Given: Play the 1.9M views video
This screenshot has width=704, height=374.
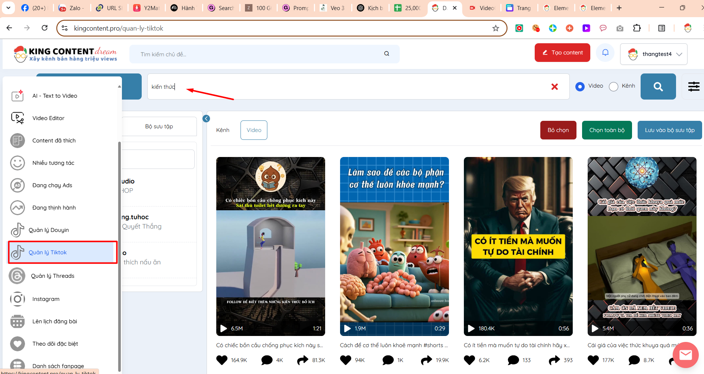Looking at the screenshot, I should click(x=348, y=329).
